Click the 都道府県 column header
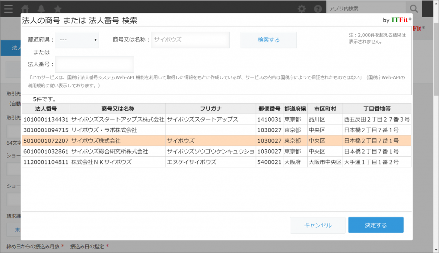 tap(295, 109)
